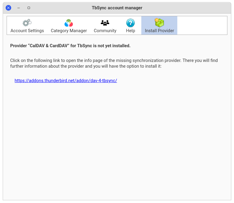234x203 pixels.
Task: Open the Help question mark icon
Action: tap(130, 23)
